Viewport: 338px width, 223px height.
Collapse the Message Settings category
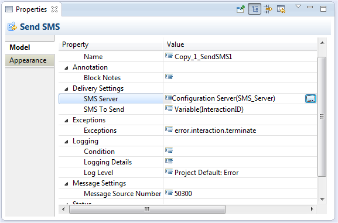[x=66, y=184]
